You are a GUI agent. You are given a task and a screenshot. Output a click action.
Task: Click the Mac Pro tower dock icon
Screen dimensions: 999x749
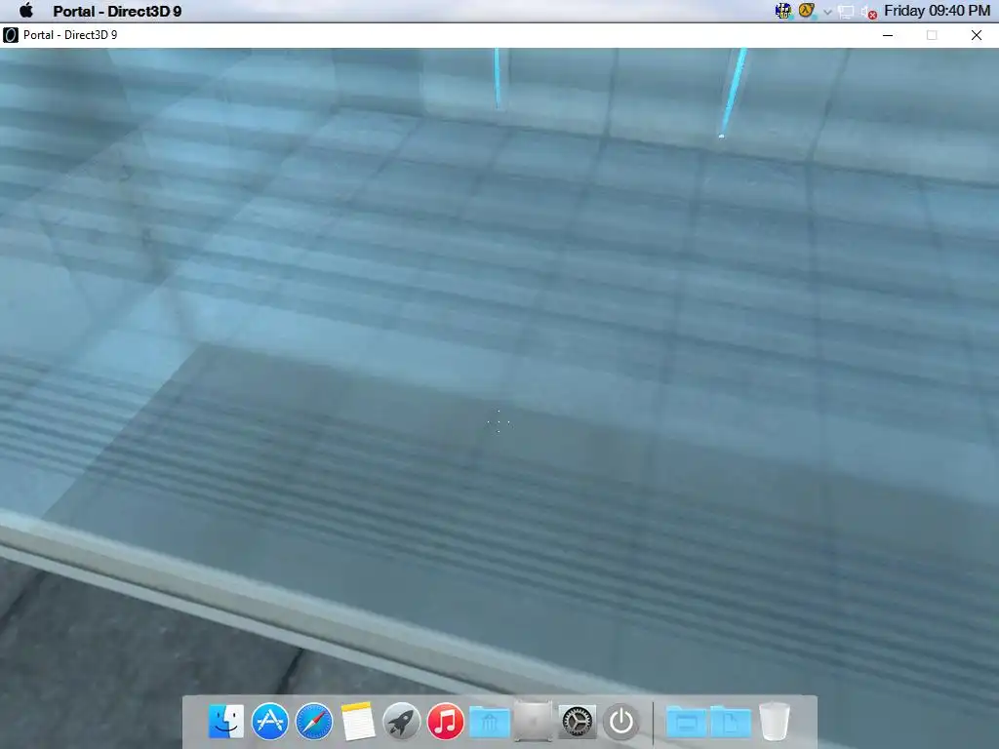click(534, 721)
